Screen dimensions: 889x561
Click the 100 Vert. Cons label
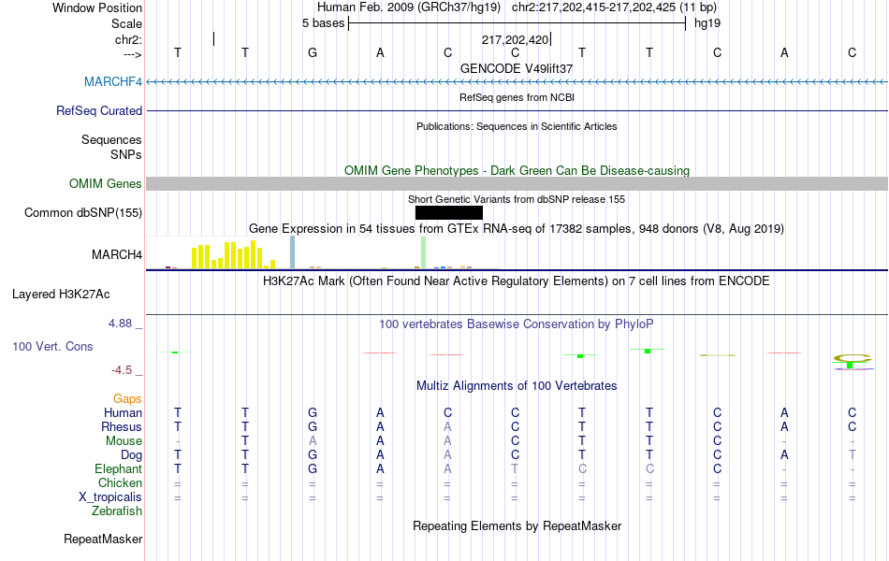52,346
